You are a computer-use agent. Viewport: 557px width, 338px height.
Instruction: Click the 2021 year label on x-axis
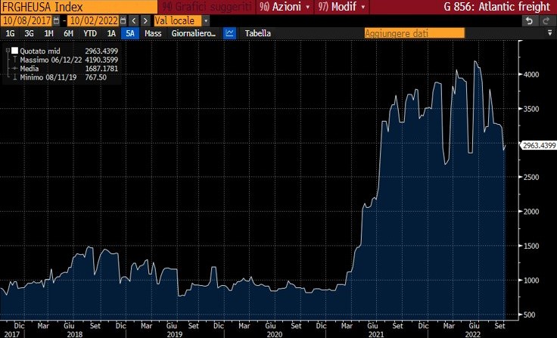coord(376,333)
